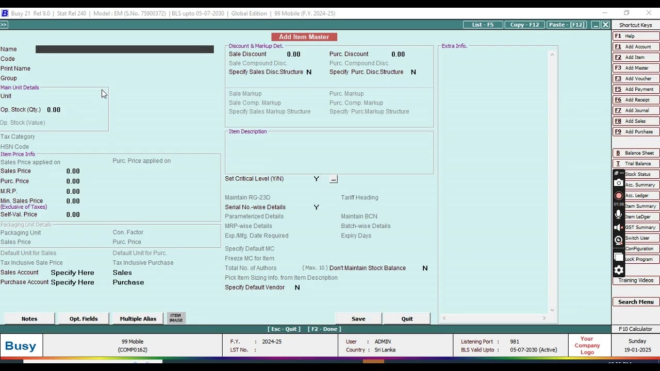This screenshot has width=660, height=371.
Task: Click the Multiple Alias button
Action: tap(138, 319)
